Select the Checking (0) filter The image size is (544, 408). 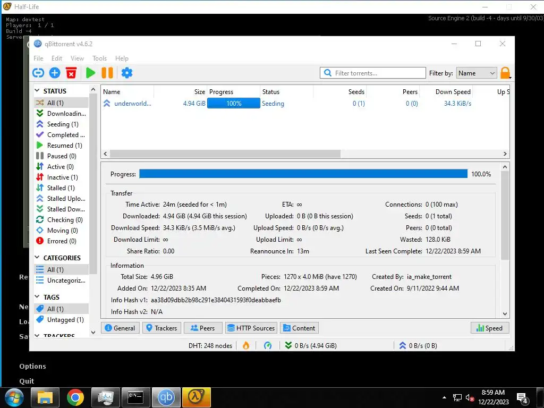point(61,220)
